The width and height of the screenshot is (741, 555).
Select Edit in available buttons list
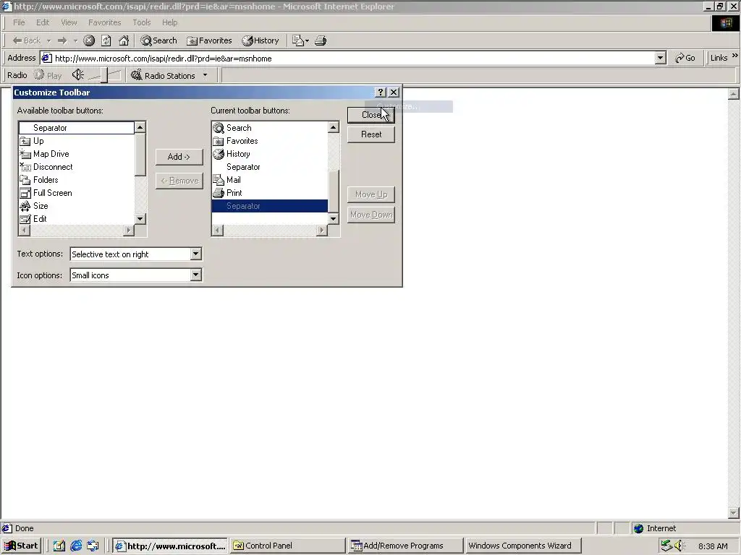coord(77,219)
